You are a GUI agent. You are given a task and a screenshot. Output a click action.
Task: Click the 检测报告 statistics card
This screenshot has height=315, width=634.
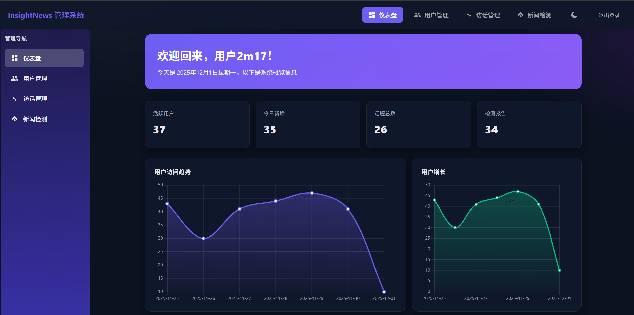tap(529, 125)
